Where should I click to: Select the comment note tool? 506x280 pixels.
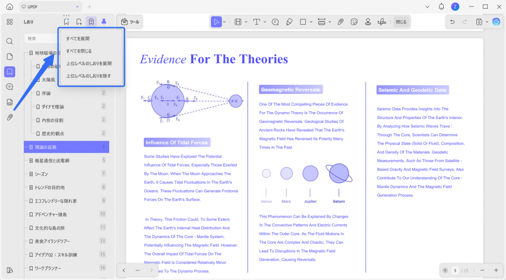(x=275, y=22)
